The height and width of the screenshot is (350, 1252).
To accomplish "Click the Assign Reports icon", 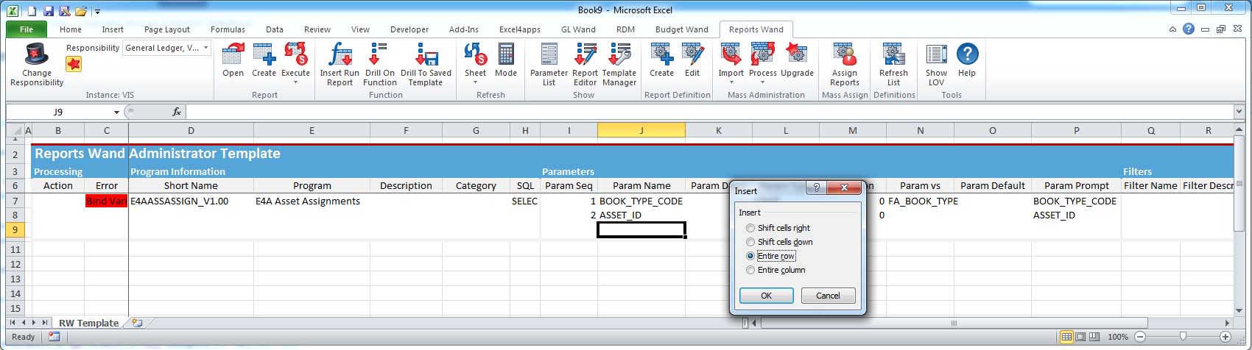I will [845, 54].
